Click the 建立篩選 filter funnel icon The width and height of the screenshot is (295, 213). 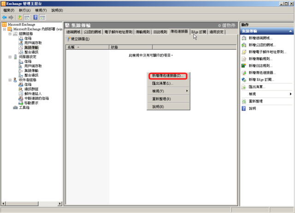(x=68, y=39)
